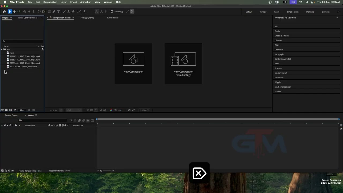Viewport: 343px width, 193px height.
Task: Toggle transparency grid in composition viewer
Action: 92,110
